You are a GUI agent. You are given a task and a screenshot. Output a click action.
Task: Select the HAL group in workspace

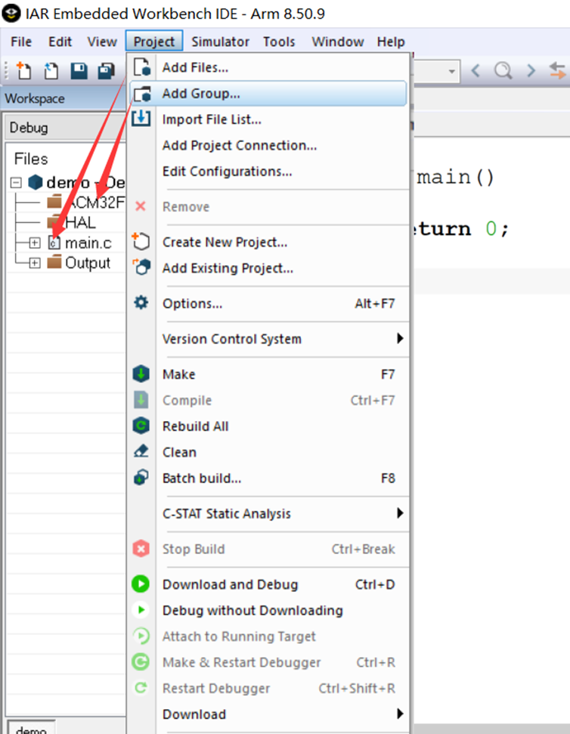click(80, 222)
